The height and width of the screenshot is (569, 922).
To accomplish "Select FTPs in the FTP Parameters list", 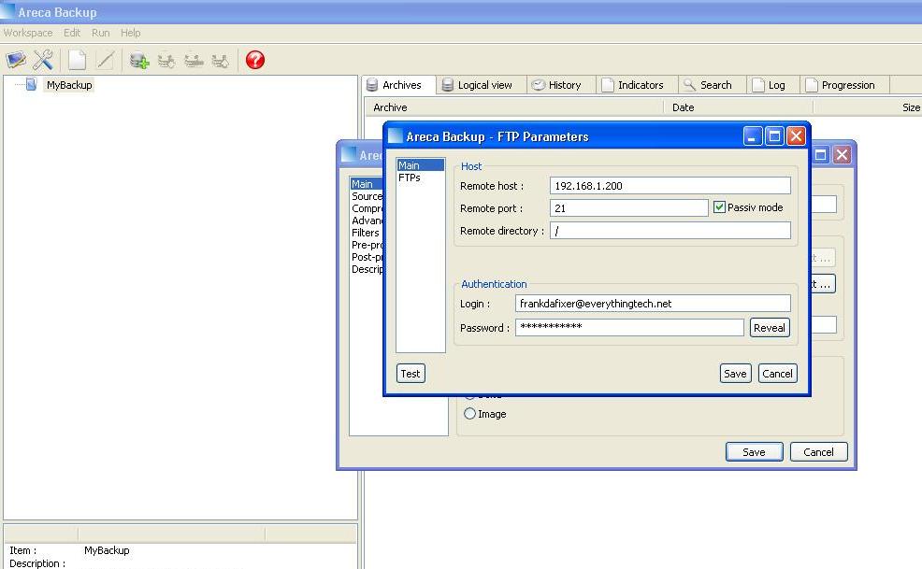I will click(410, 178).
